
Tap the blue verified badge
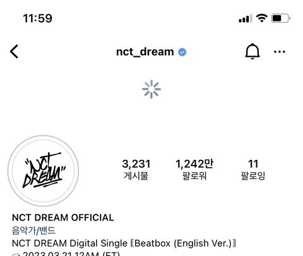point(182,52)
